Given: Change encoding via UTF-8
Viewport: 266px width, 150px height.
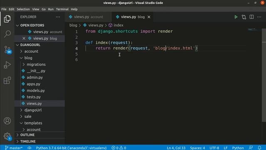Looking at the screenshot, I should coord(214,148).
